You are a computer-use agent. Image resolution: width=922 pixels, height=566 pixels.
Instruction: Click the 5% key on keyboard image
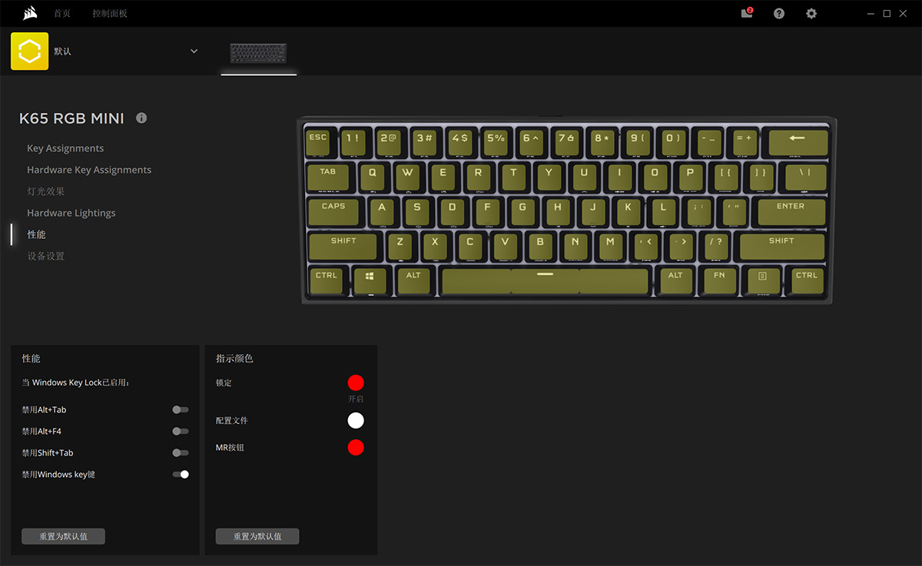click(496, 142)
